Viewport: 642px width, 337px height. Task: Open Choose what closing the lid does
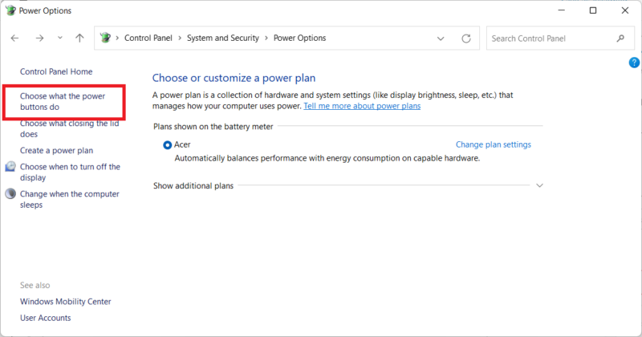[70, 128]
